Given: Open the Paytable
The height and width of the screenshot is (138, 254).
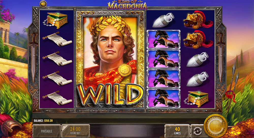Looking at the screenshot, I should coord(47,131).
